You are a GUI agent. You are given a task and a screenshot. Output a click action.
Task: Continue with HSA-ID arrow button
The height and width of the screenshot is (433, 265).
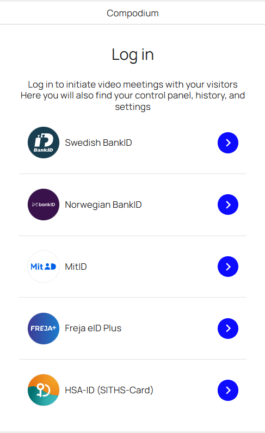pyautogui.click(x=228, y=390)
